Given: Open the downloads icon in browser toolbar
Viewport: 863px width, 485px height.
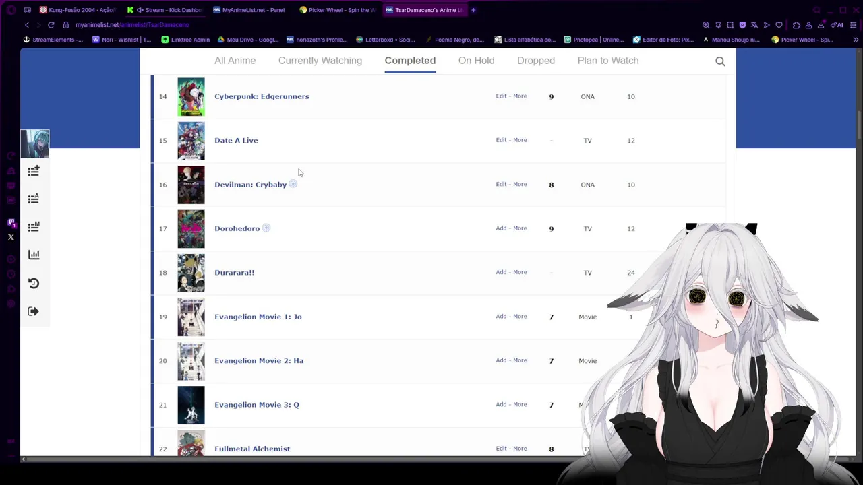Looking at the screenshot, I should (x=821, y=25).
